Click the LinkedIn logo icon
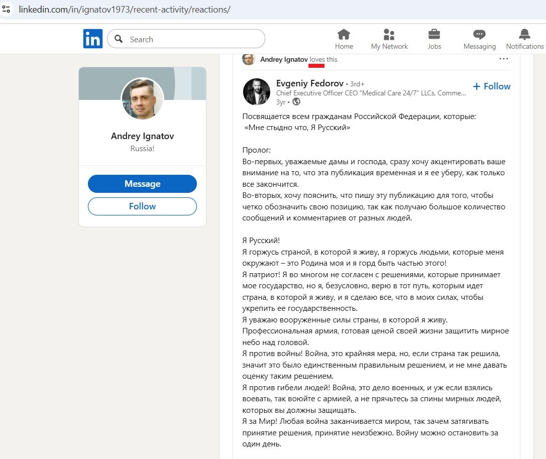 [93, 39]
